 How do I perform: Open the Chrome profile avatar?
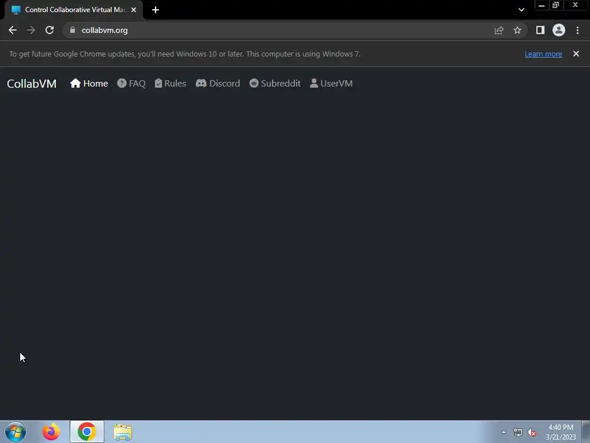click(559, 30)
